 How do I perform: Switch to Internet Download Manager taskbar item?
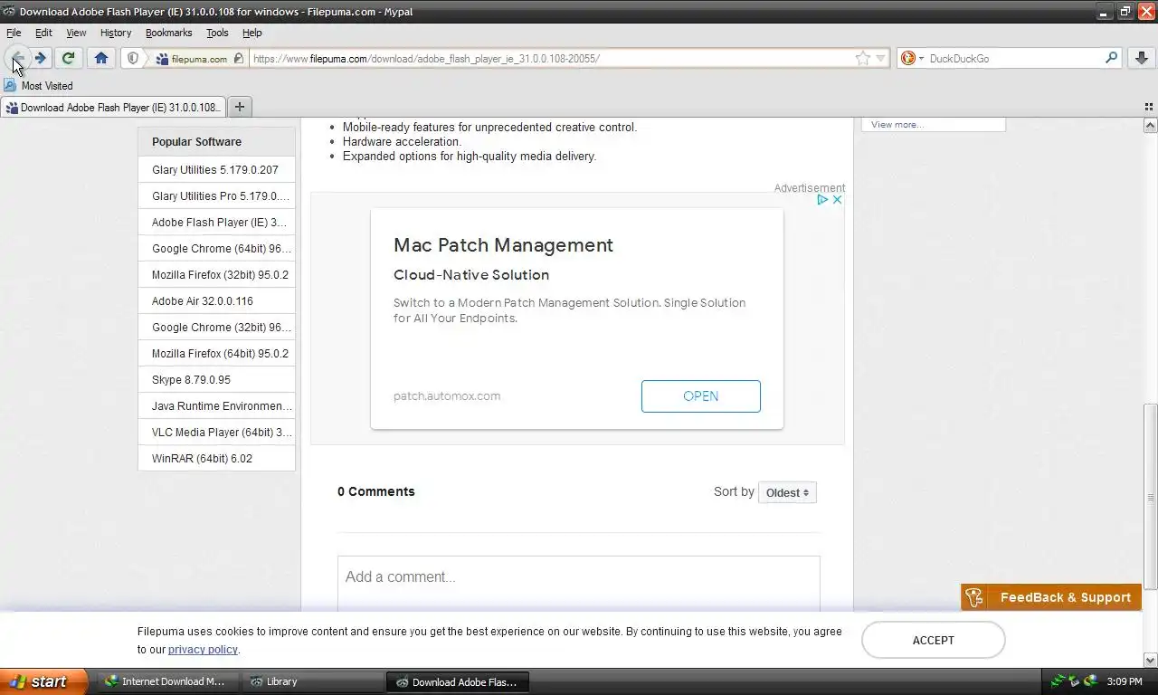[x=168, y=681]
